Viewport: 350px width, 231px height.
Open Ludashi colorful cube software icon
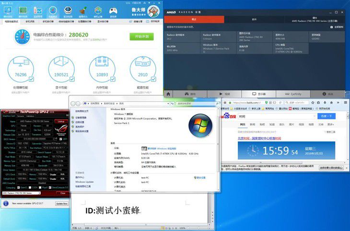pos(98,11)
